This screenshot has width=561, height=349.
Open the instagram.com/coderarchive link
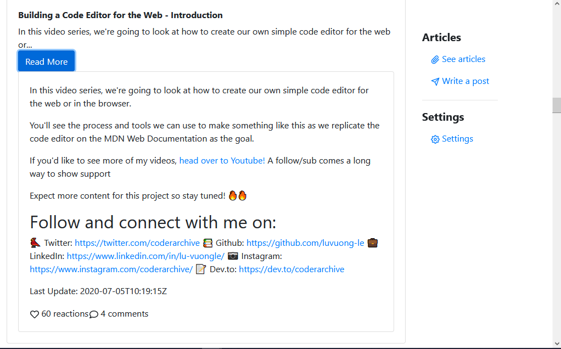(x=111, y=269)
